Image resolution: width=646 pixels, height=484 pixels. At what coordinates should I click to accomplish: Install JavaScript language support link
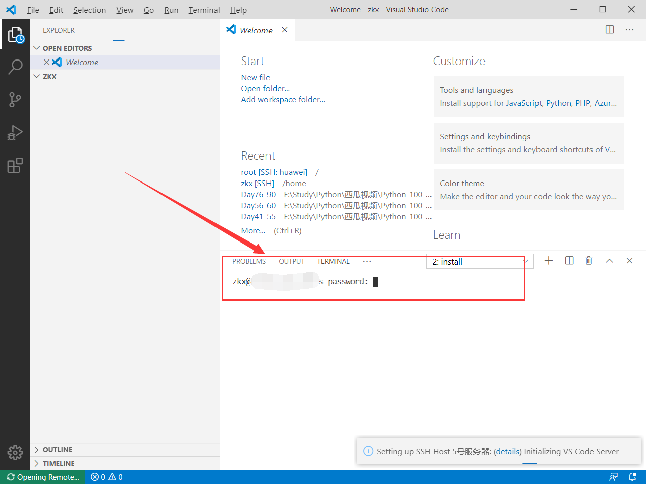[x=524, y=103]
